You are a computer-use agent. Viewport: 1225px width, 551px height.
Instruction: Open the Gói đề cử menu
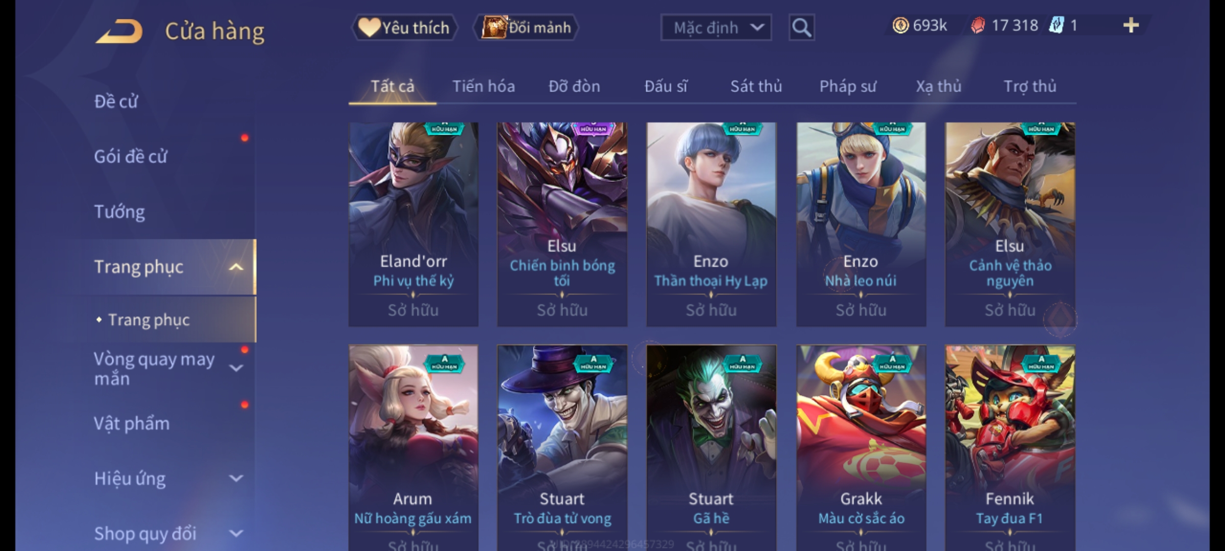[x=131, y=157]
